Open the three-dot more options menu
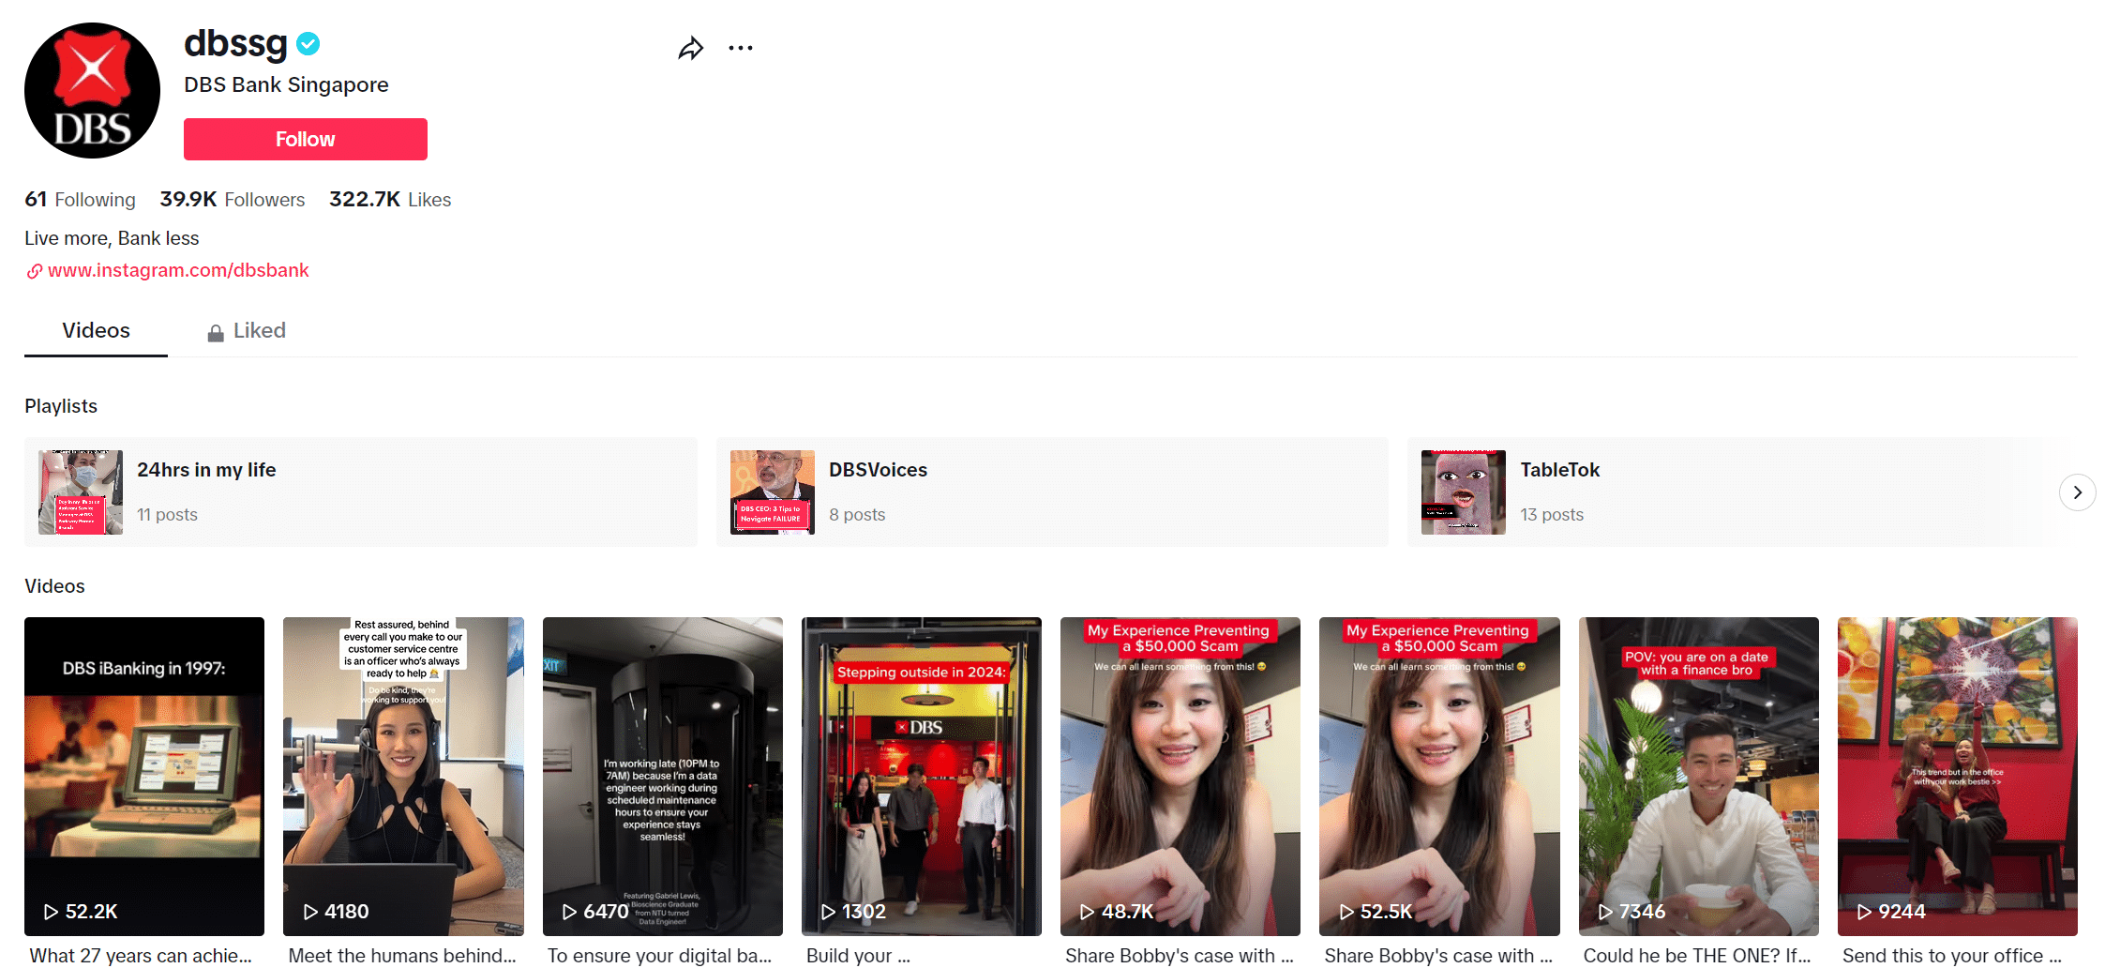The height and width of the screenshot is (968, 2105). [x=741, y=48]
